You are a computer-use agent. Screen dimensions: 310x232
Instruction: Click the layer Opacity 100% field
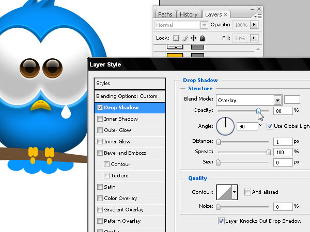(x=241, y=25)
